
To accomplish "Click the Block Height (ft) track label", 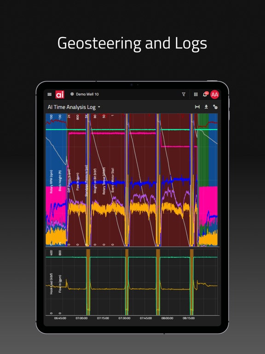I will (60, 181).
